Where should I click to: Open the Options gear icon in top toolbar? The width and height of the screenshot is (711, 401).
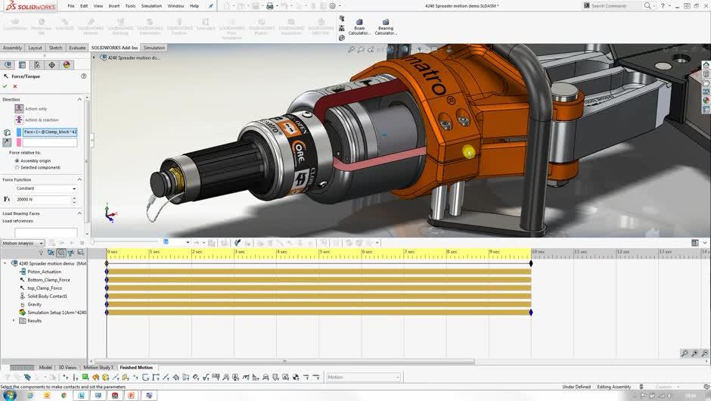pos(331,6)
